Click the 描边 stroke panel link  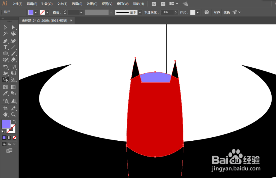tap(57, 12)
